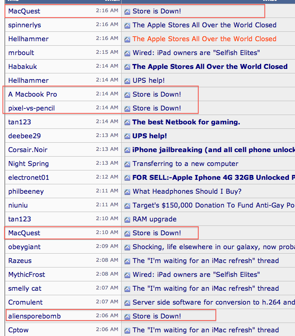Viewport: 295px width, 336px height.
Task: Click post icon in Hellhammer's 2:14 AM row
Action: click(127, 81)
